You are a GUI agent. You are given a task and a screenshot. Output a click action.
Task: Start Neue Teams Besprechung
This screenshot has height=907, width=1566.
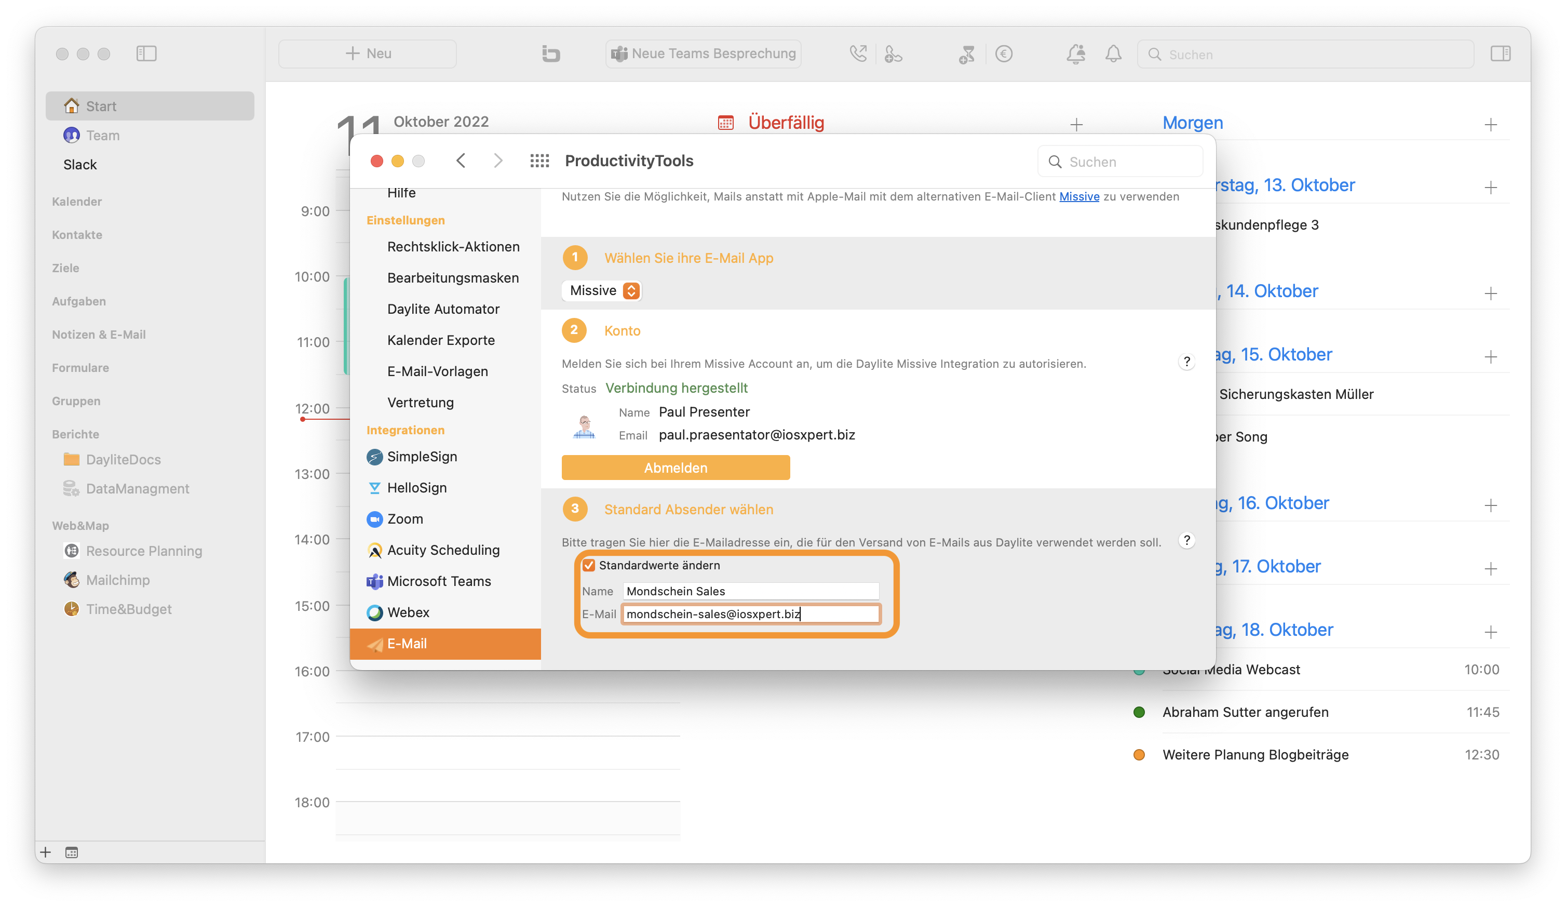pyautogui.click(x=703, y=54)
